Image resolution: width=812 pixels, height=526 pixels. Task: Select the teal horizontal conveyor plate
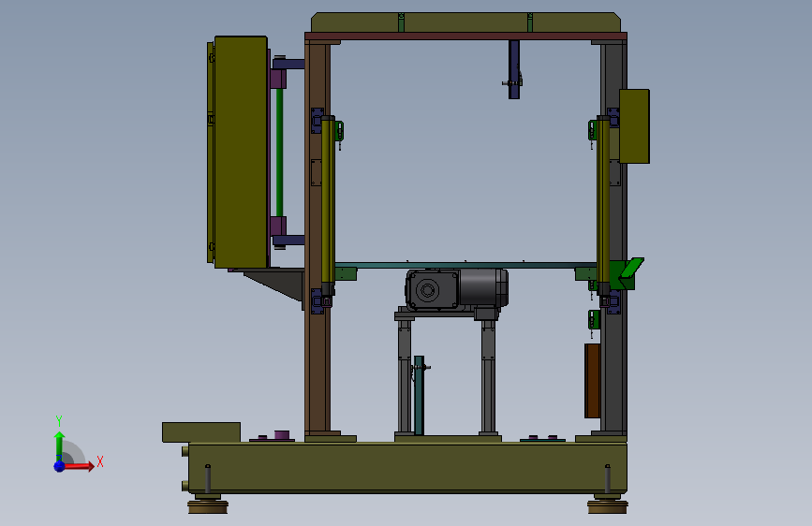pyautogui.click(x=465, y=266)
